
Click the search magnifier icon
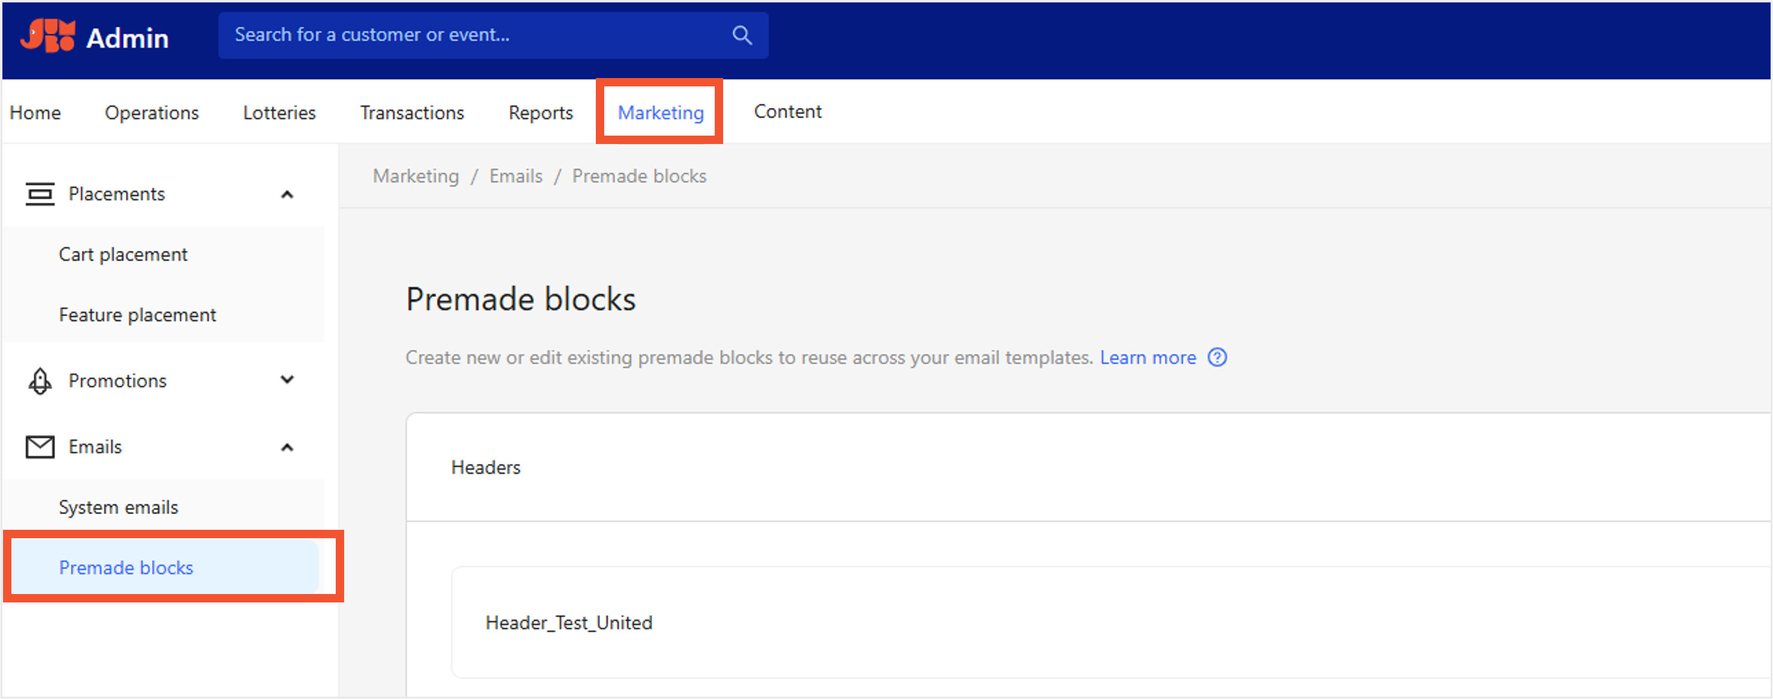[x=741, y=35]
